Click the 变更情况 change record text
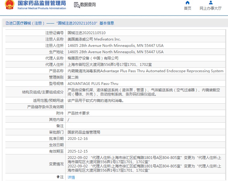Viewport: 228px width, 181px height. point(144,164)
